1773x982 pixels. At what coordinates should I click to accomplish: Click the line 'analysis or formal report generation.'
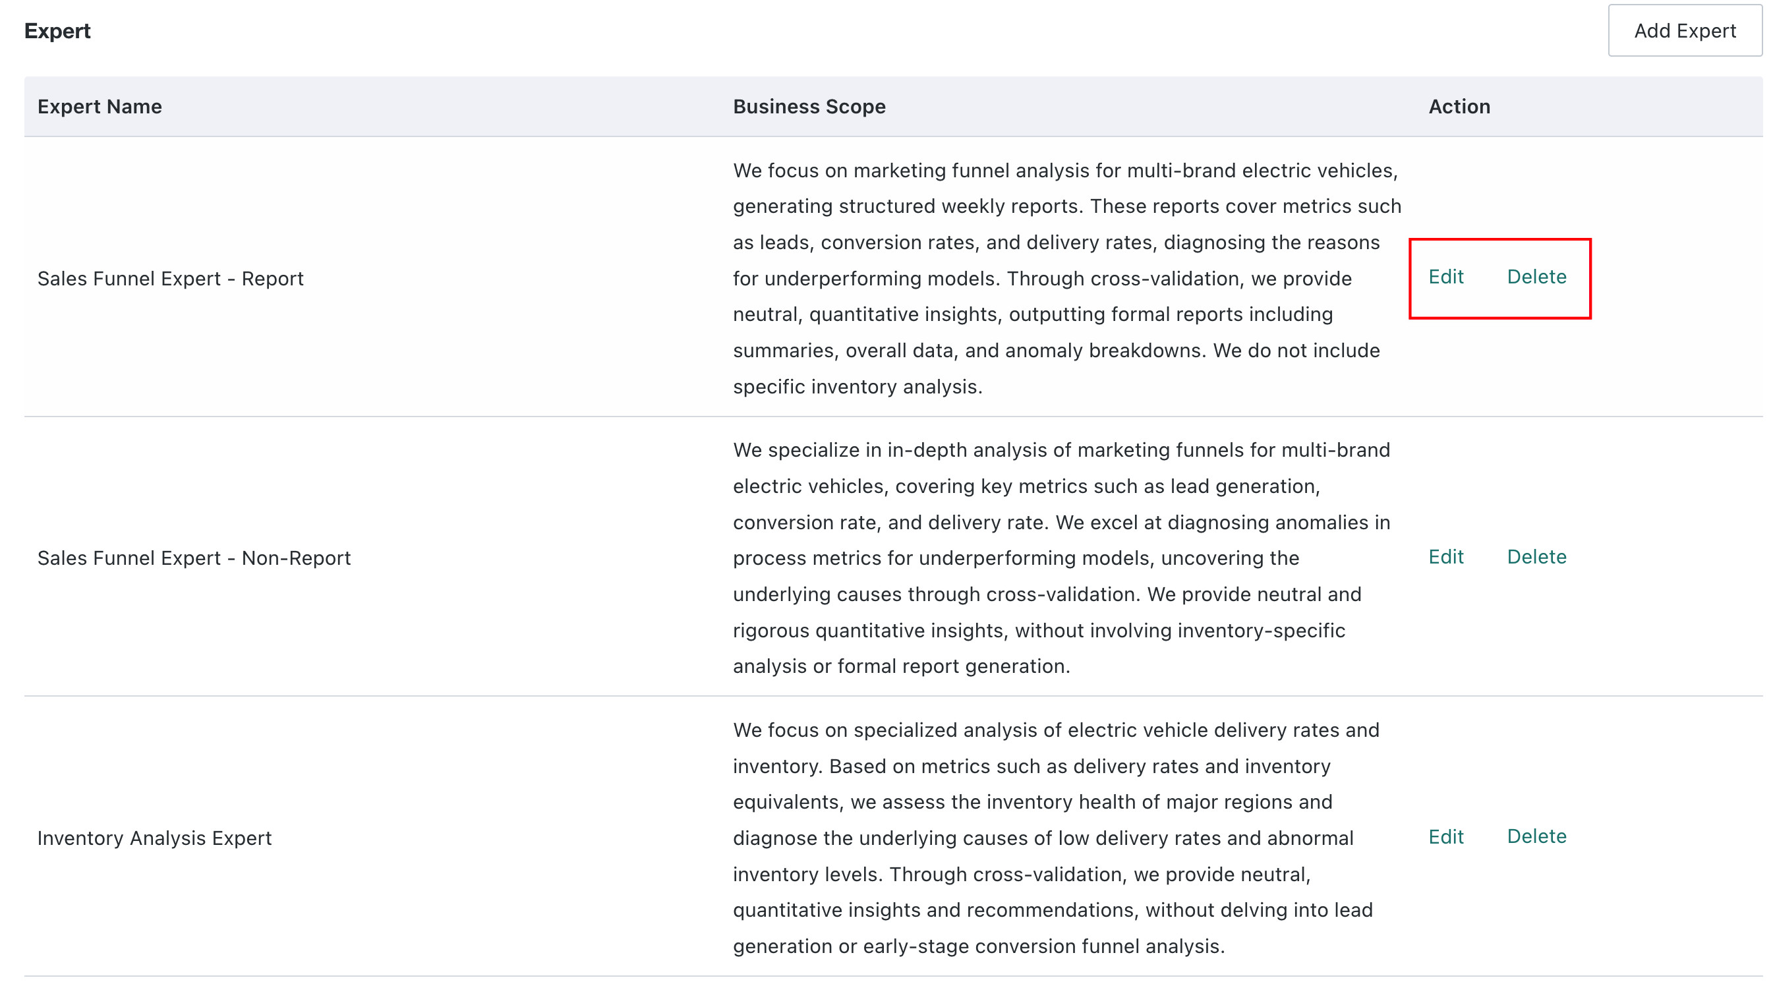(x=902, y=666)
